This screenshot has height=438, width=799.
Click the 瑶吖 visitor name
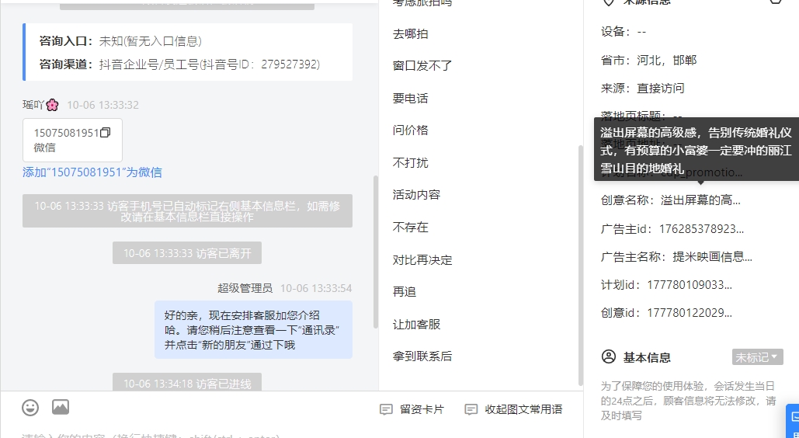click(x=40, y=105)
